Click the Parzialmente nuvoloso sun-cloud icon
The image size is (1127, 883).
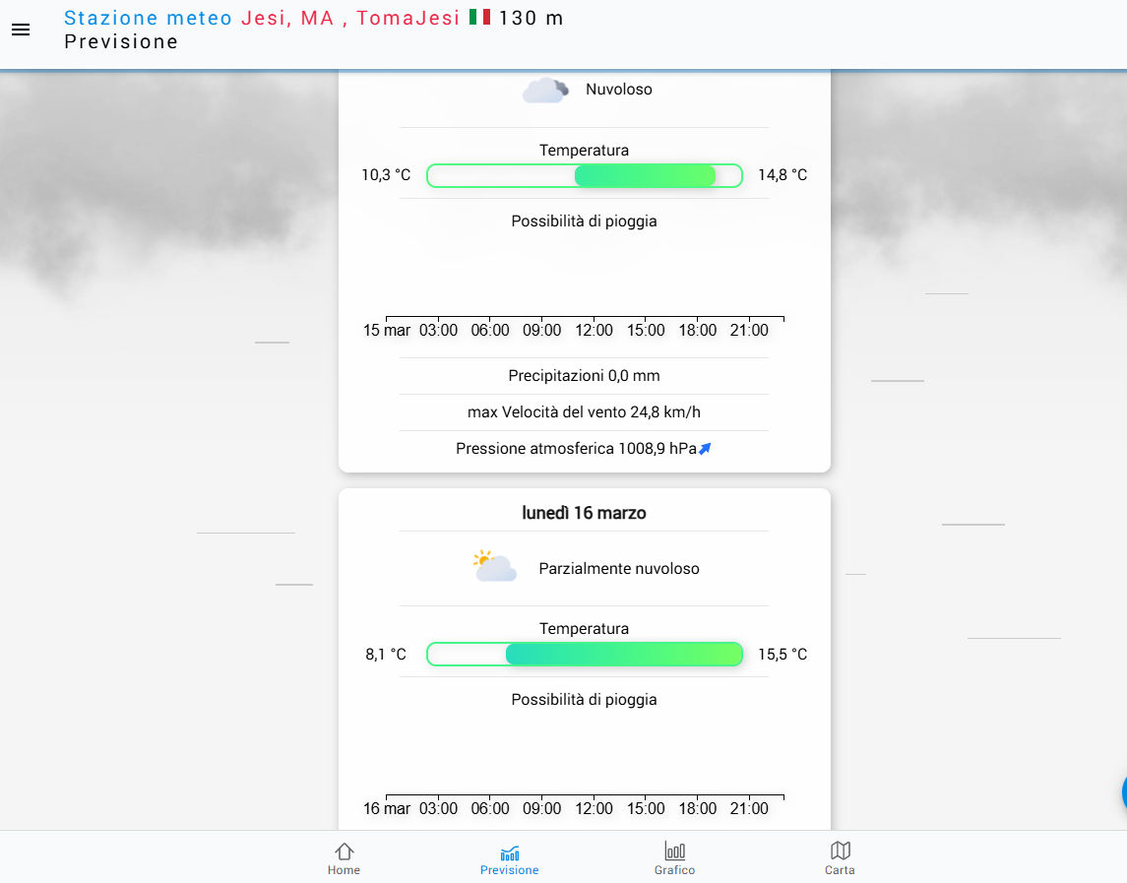[x=495, y=567]
